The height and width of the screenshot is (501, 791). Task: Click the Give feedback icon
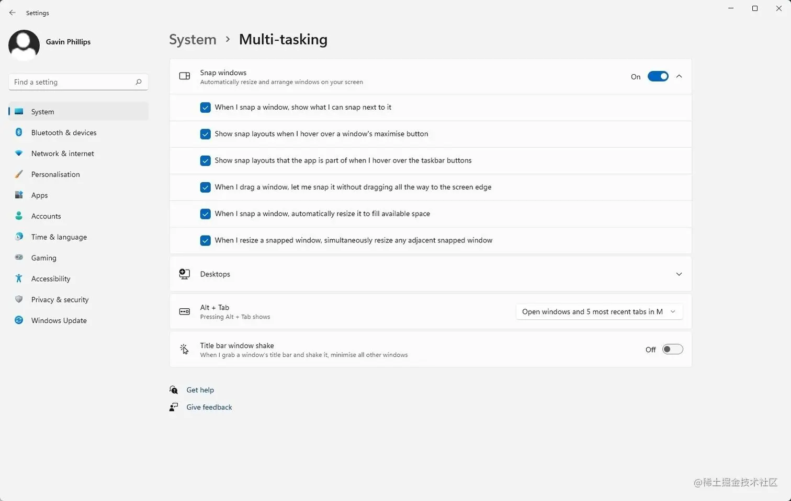pos(174,407)
